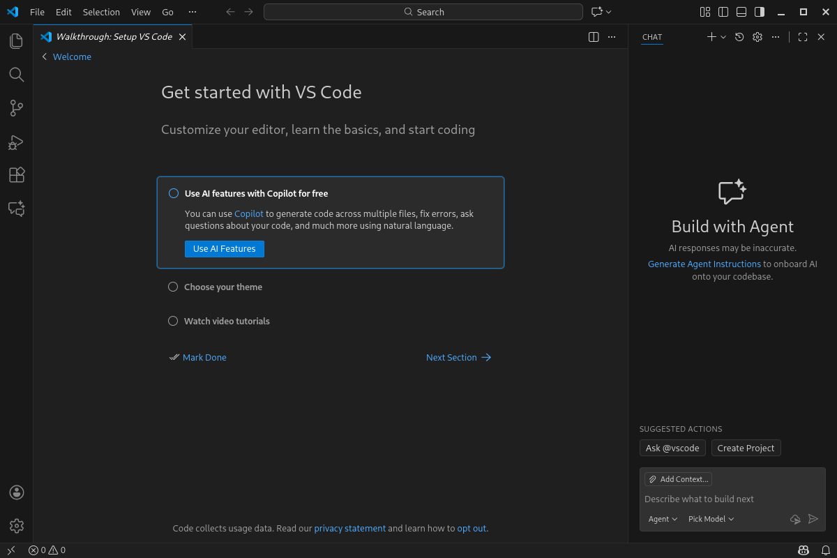Expand the Agent mode dropdown
The width and height of the screenshot is (837, 558).
pos(663,519)
